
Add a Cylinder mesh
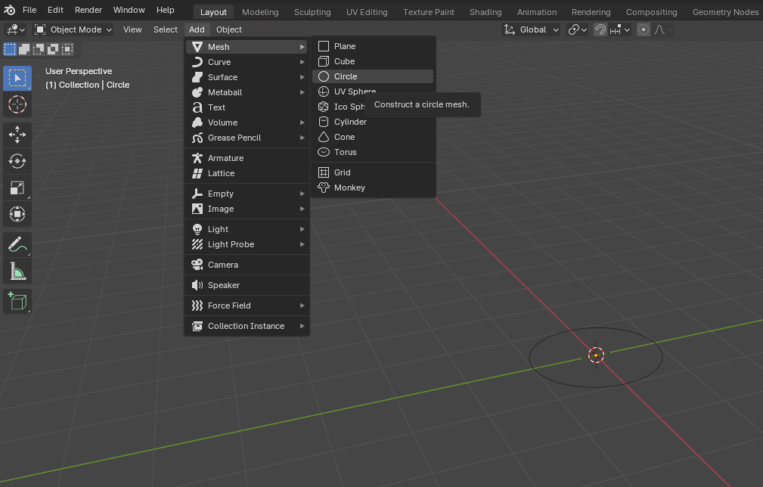tap(373, 122)
